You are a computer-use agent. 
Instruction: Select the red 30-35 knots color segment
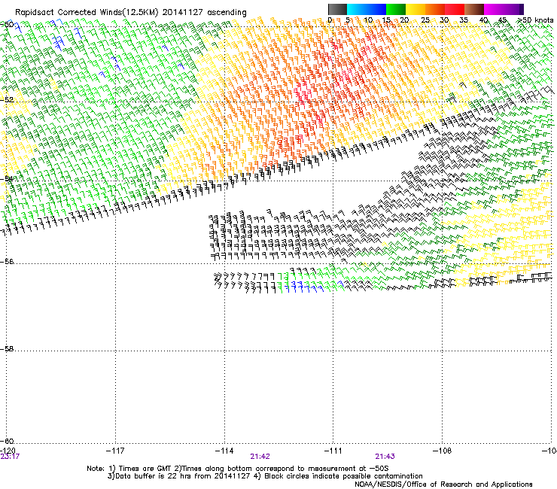455,9
